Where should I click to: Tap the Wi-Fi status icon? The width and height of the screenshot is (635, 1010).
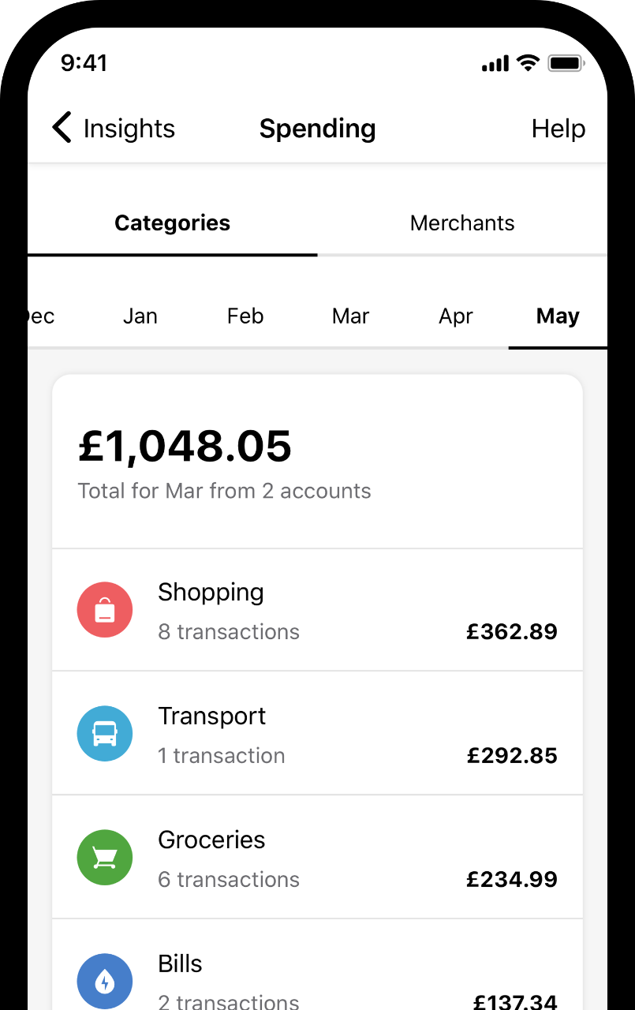(x=528, y=63)
